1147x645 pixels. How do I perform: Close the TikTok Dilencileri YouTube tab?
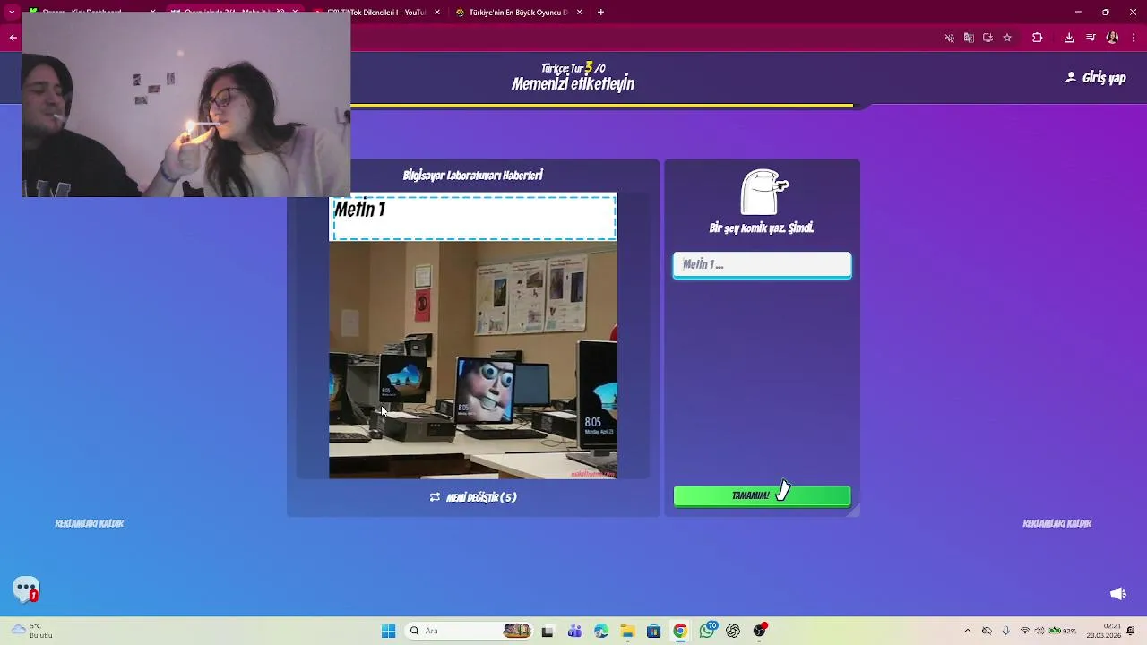(x=437, y=13)
